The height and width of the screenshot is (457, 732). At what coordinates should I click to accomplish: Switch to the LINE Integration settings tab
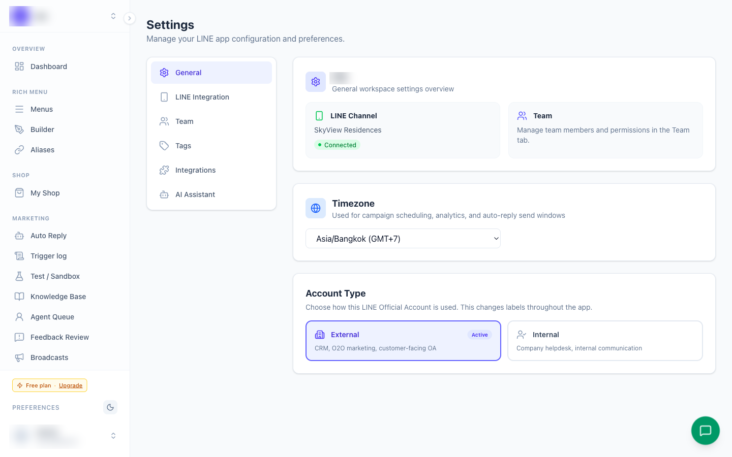point(211,97)
